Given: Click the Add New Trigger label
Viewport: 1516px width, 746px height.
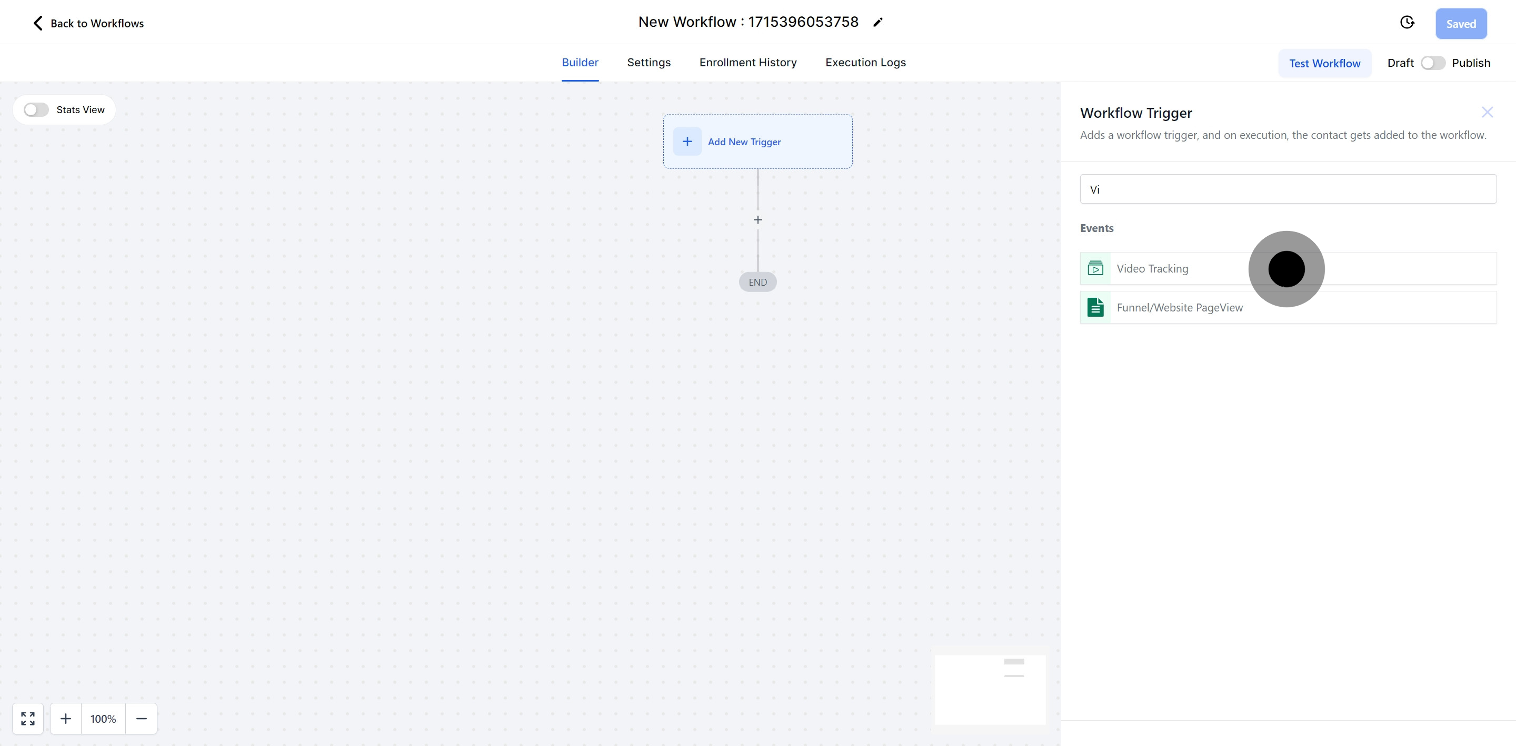Looking at the screenshot, I should 744,142.
